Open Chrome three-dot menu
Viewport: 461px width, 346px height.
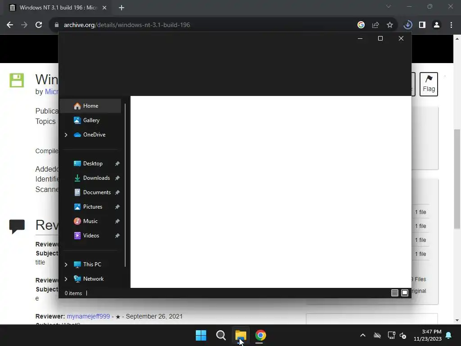coord(451,25)
